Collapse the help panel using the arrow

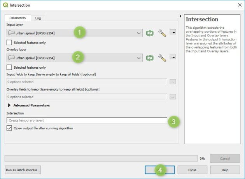coord(181,16)
